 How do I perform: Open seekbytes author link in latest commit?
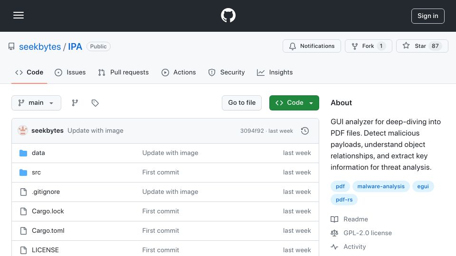47,131
